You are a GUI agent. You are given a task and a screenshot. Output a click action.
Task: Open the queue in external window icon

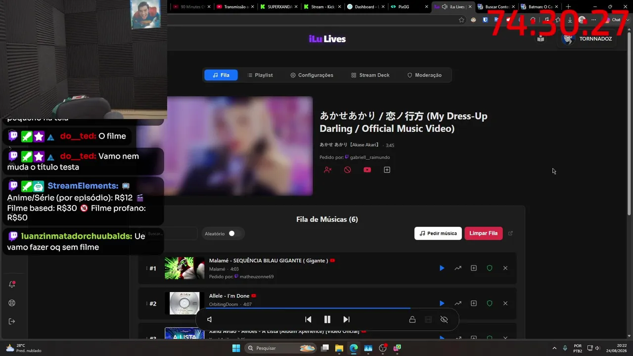511,233
